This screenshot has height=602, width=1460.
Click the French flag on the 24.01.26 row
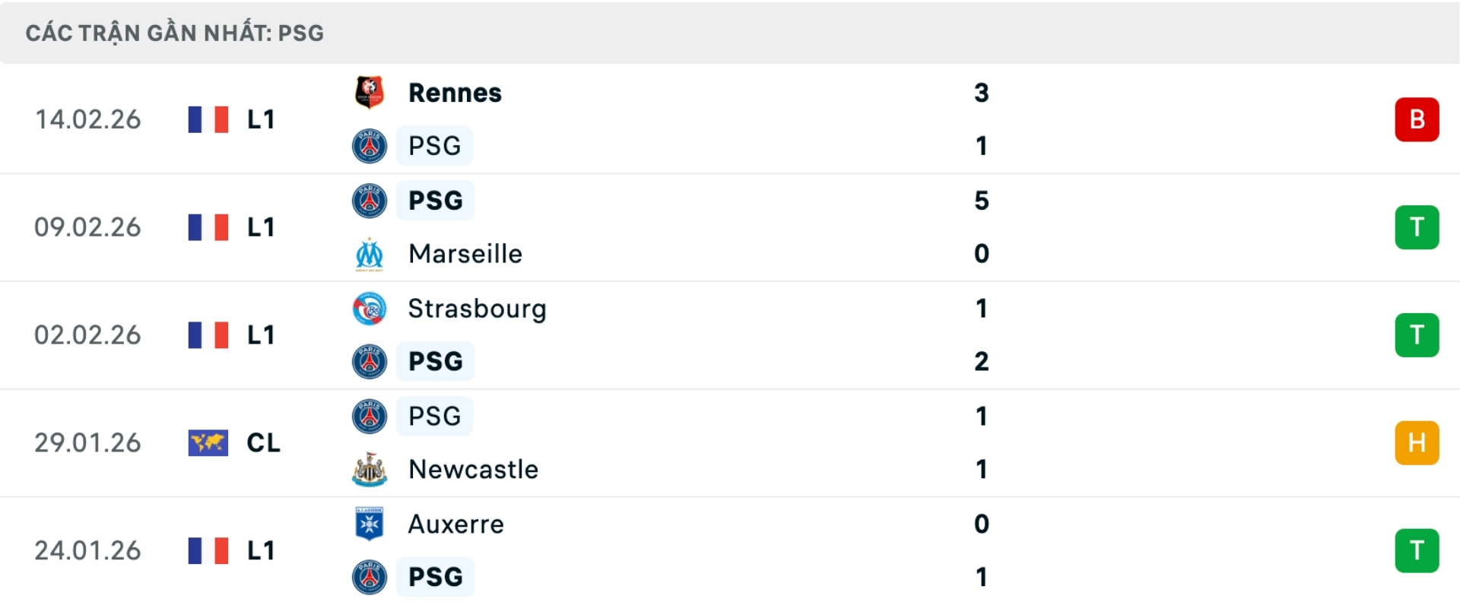click(x=208, y=551)
